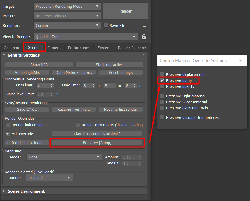Viewport: 250px width, 201px height.
Task: Click the Time limit seconds input field
Action: click(x=129, y=85)
